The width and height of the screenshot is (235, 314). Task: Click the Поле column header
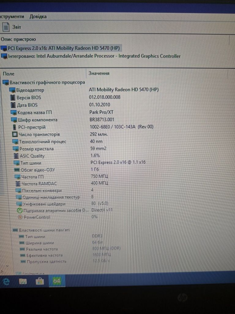tap(9, 74)
